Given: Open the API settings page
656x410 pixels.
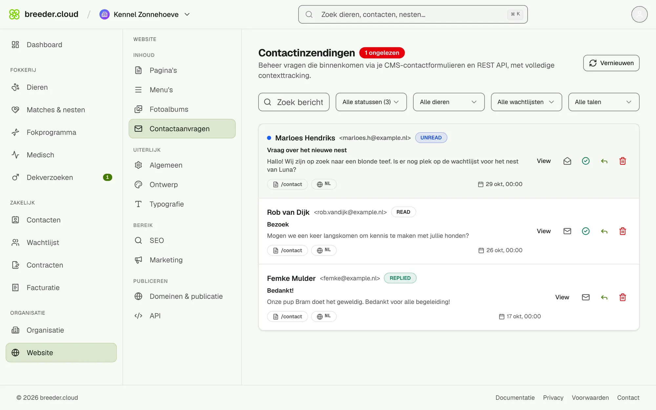Looking at the screenshot, I should pos(182,316).
